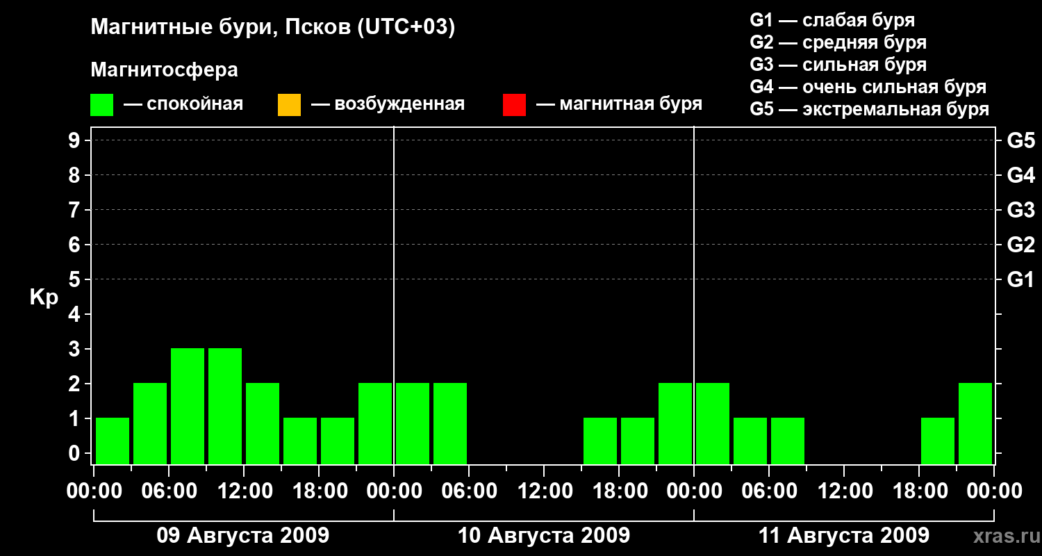The width and height of the screenshot is (1042, 556).
Task: Click the '11 Августа 2009' date label
Action: click(x=844, y=536)
